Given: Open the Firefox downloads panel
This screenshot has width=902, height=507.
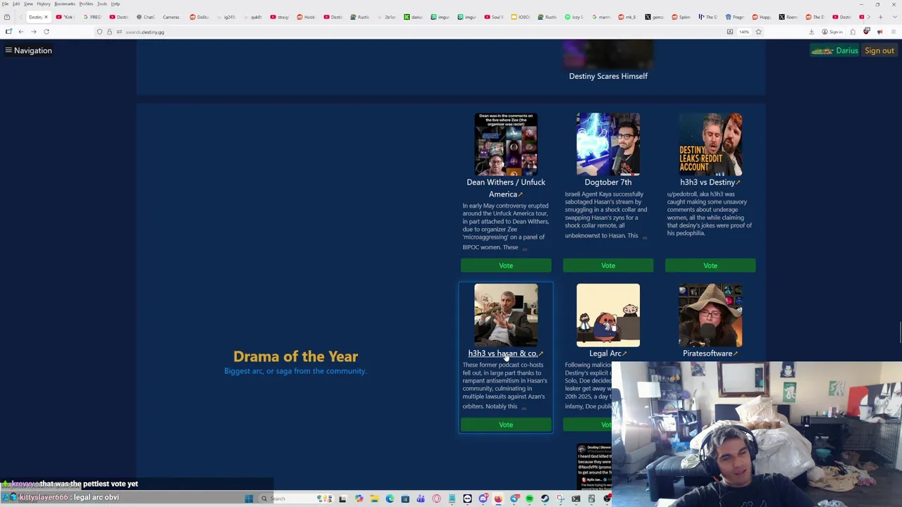Looking at the screenshot, I should tap(812, 32).
